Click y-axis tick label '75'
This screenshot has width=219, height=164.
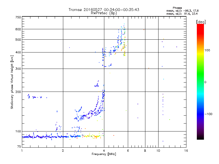coord(19,147)
